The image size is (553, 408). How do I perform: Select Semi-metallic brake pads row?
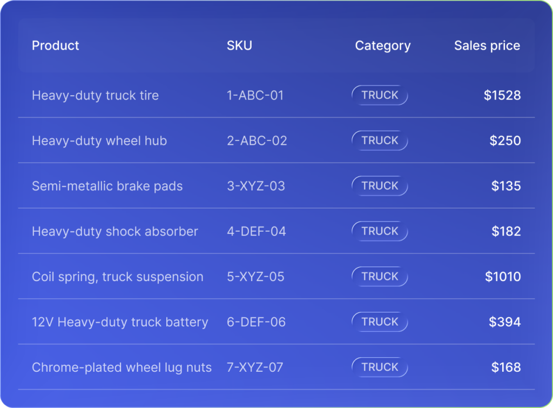[x=107, y=186]
